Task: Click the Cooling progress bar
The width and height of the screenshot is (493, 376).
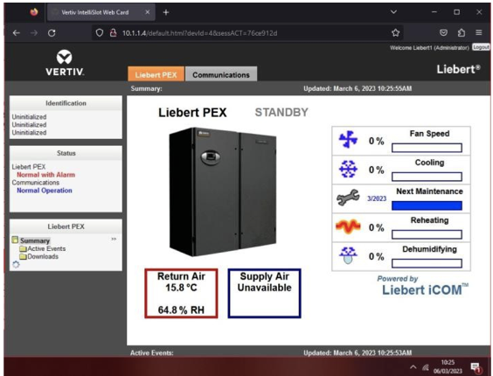Action: (427, 177)
